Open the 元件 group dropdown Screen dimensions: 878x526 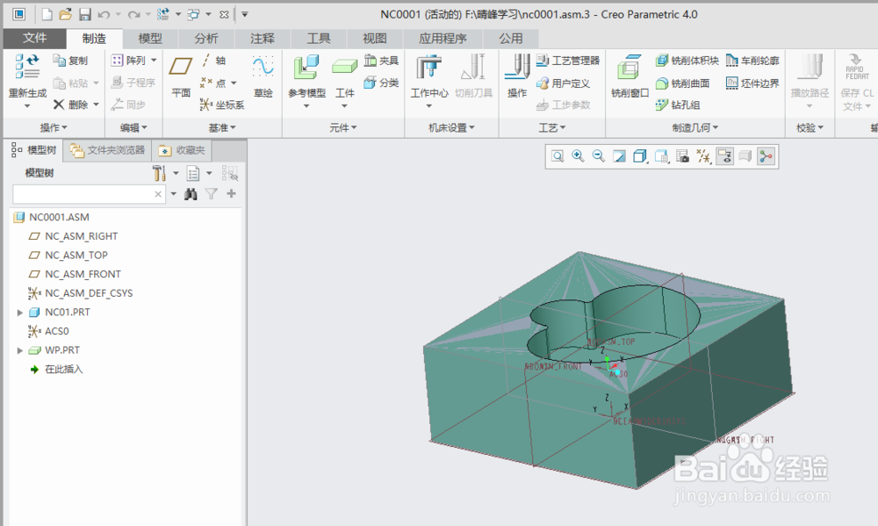click(342, 127)
